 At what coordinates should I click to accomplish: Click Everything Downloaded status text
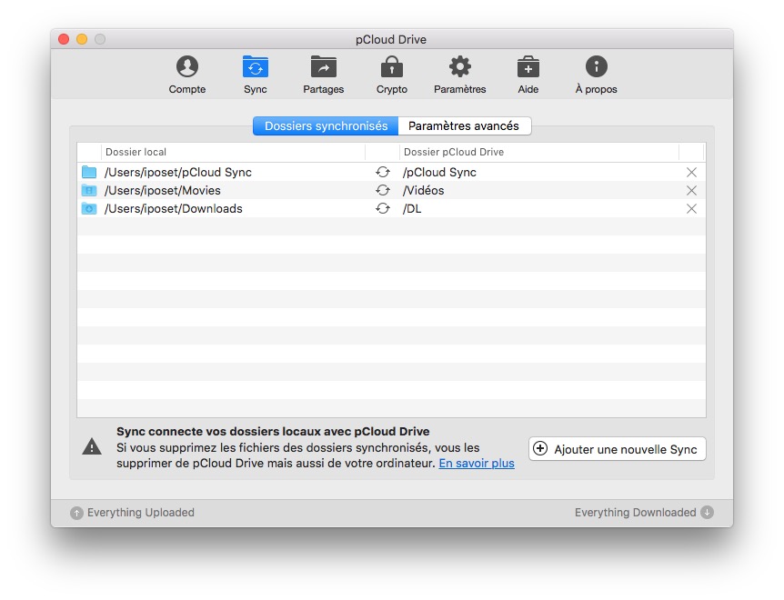635,513
